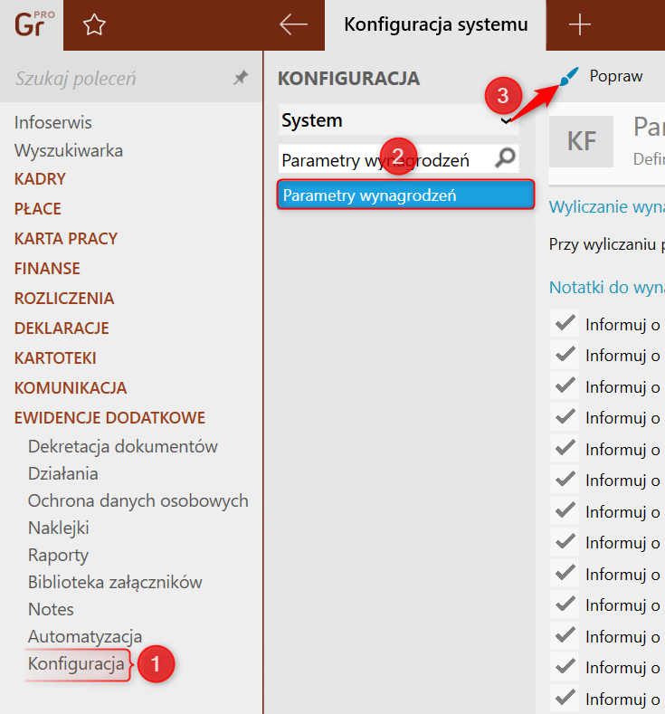
Task: Switch to Konfiguracja systemu tab
Action: pyautogui.click(x=434, y=24)
